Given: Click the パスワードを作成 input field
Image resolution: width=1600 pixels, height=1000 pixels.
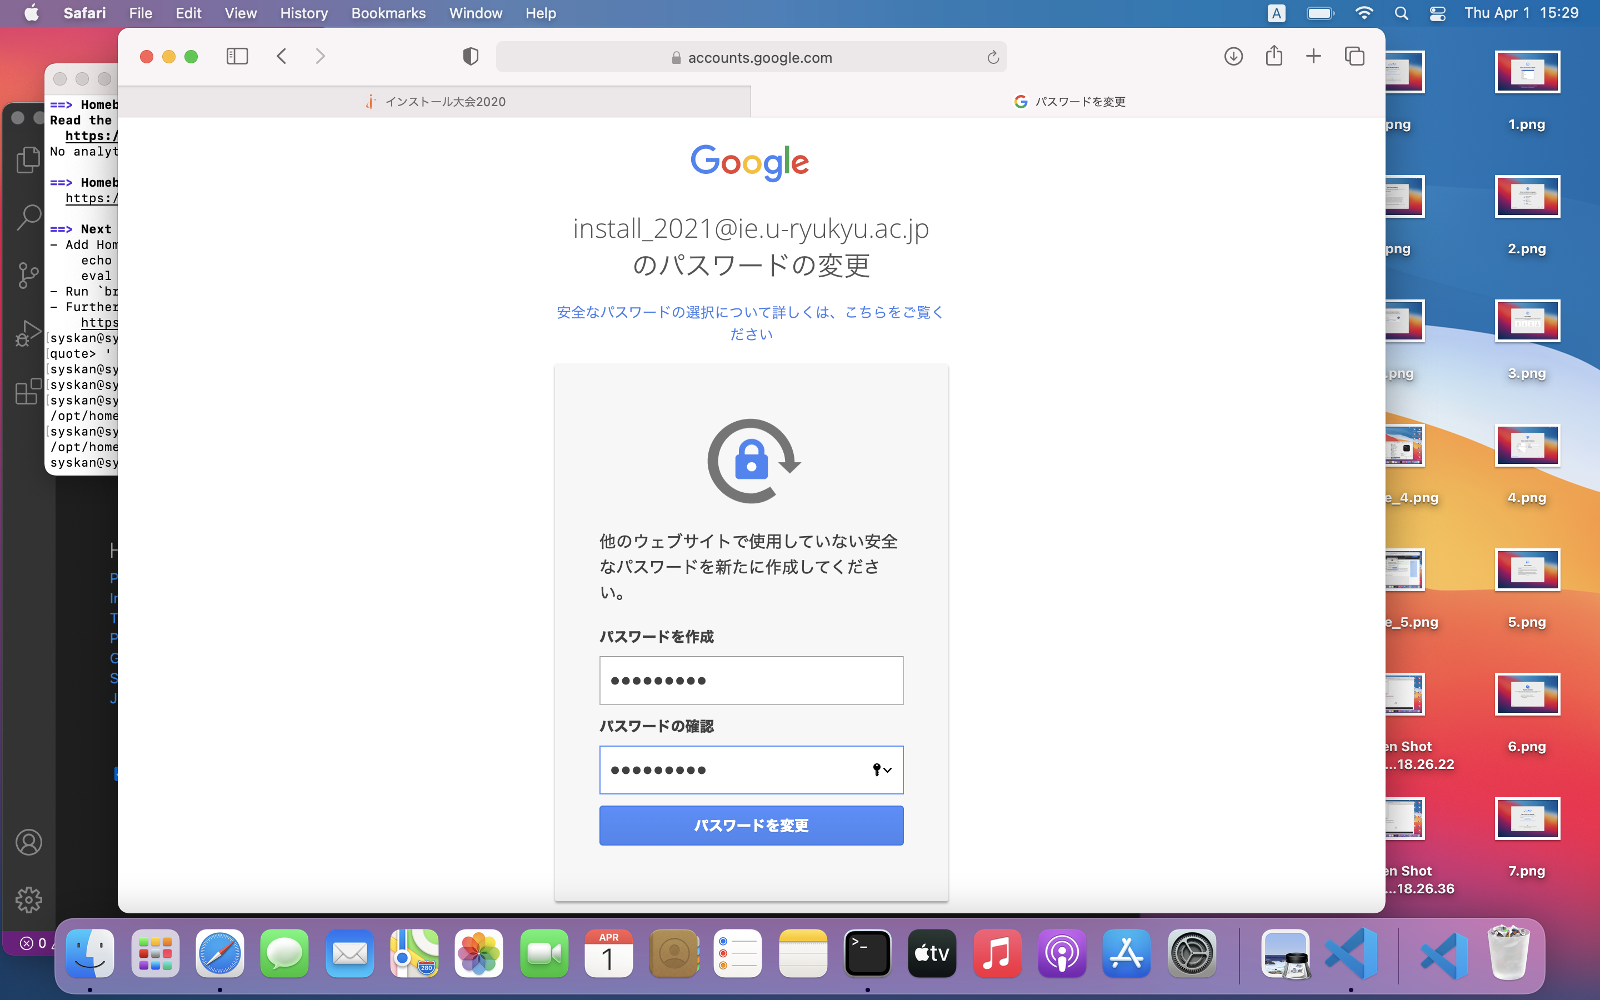Looking at the screenshot, I should pos(751,681).
